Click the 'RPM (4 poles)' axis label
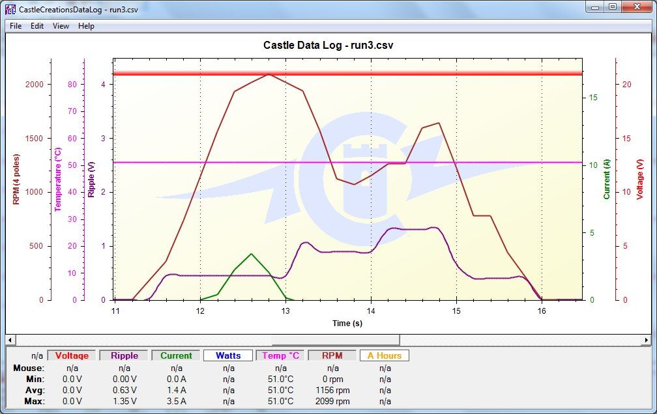Screen dimensions: 657x414 coord(16,178)
